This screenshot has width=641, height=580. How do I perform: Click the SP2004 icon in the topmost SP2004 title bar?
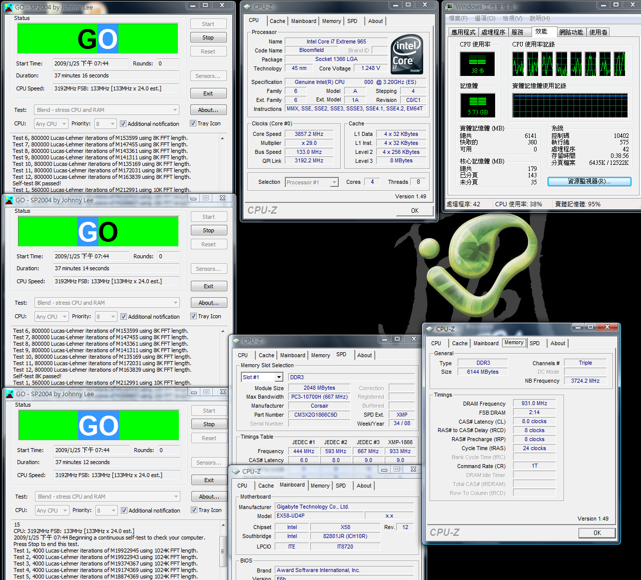coord(8,7)
